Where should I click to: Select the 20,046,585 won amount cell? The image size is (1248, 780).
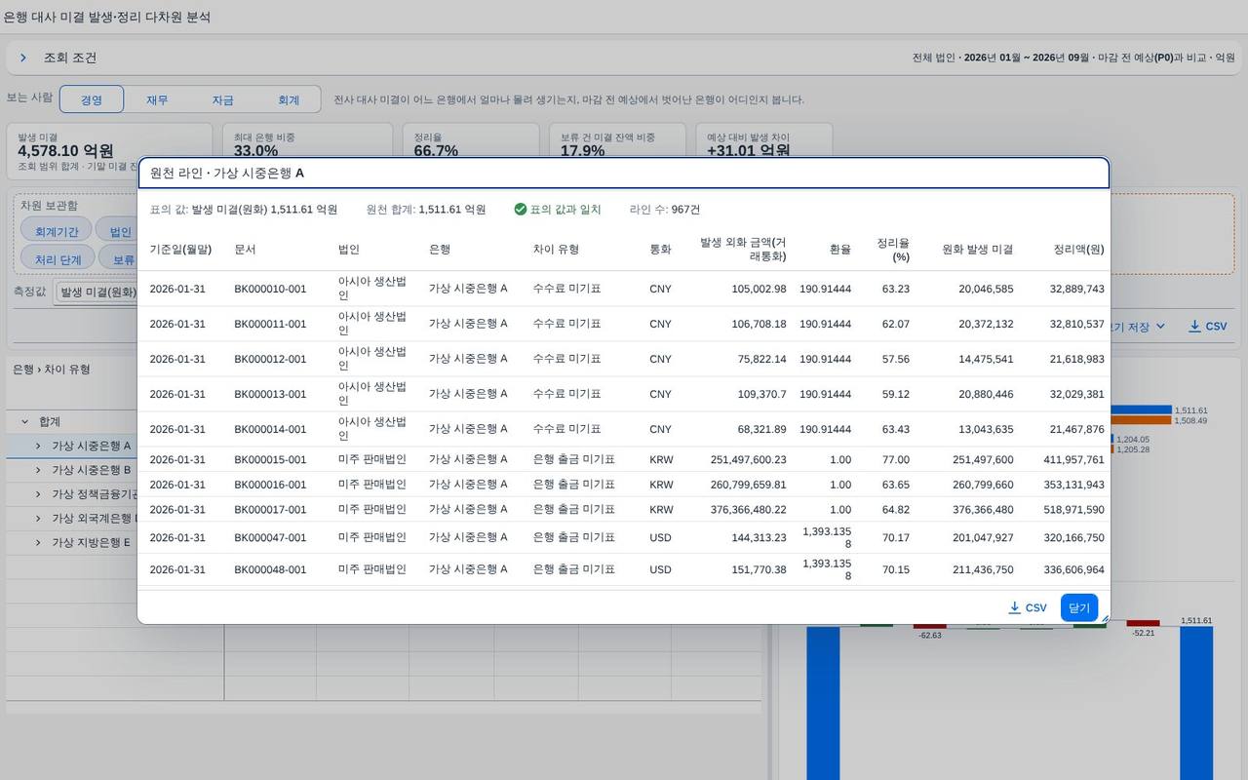point(986,289)
